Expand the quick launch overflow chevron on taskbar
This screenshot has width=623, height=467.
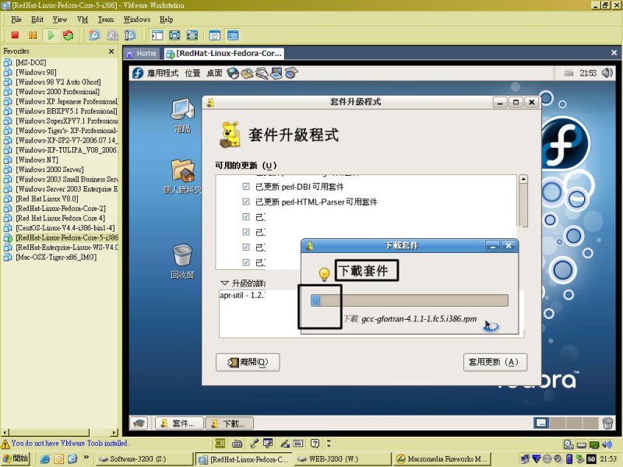(x=86, y=458)
